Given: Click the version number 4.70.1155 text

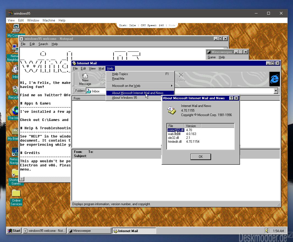Looking at the screenshot, I should (188, 111).
